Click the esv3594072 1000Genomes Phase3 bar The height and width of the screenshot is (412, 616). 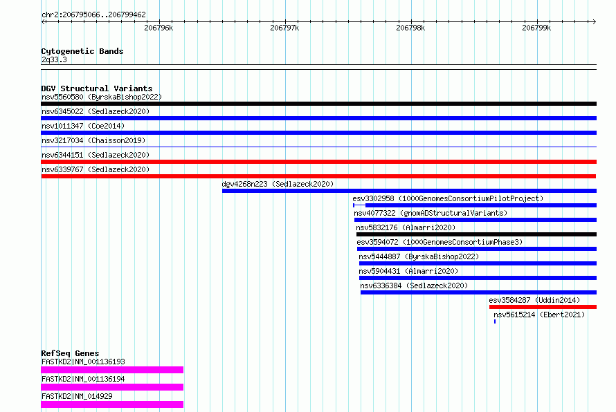(477, 249)
